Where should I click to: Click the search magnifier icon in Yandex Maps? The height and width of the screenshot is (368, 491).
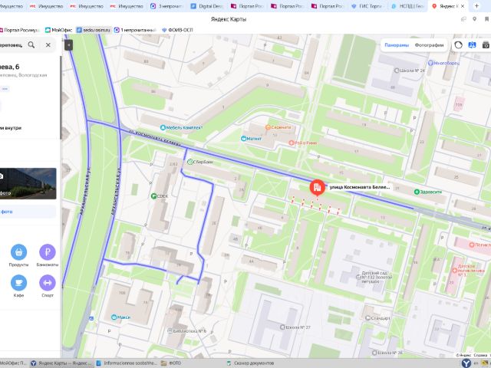pos(31,44)
